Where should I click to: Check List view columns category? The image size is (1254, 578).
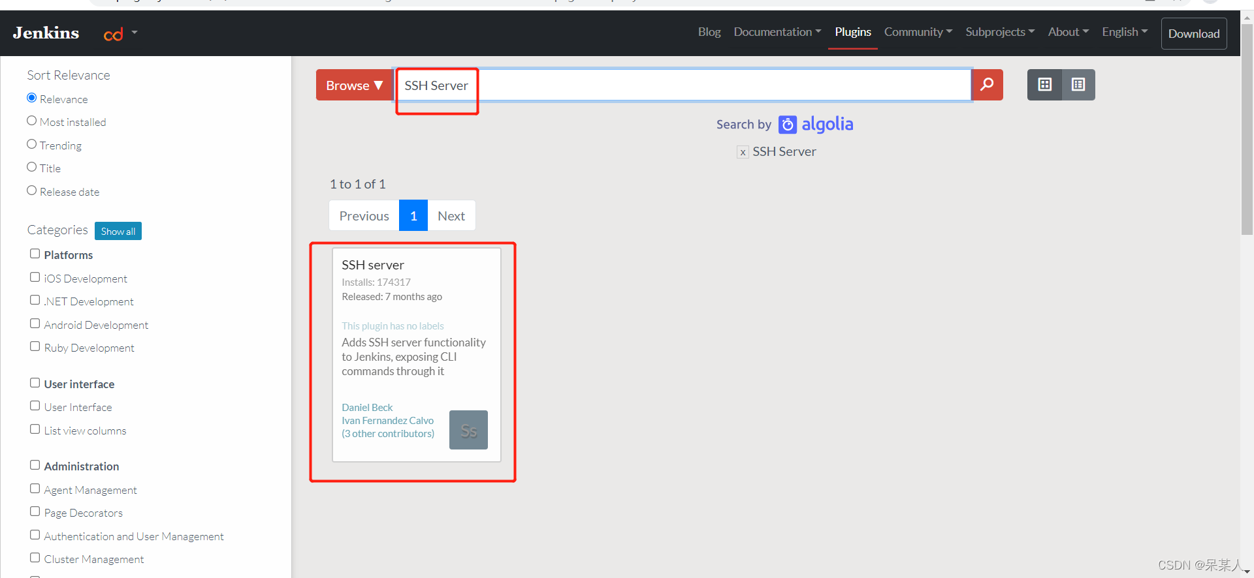35,429
